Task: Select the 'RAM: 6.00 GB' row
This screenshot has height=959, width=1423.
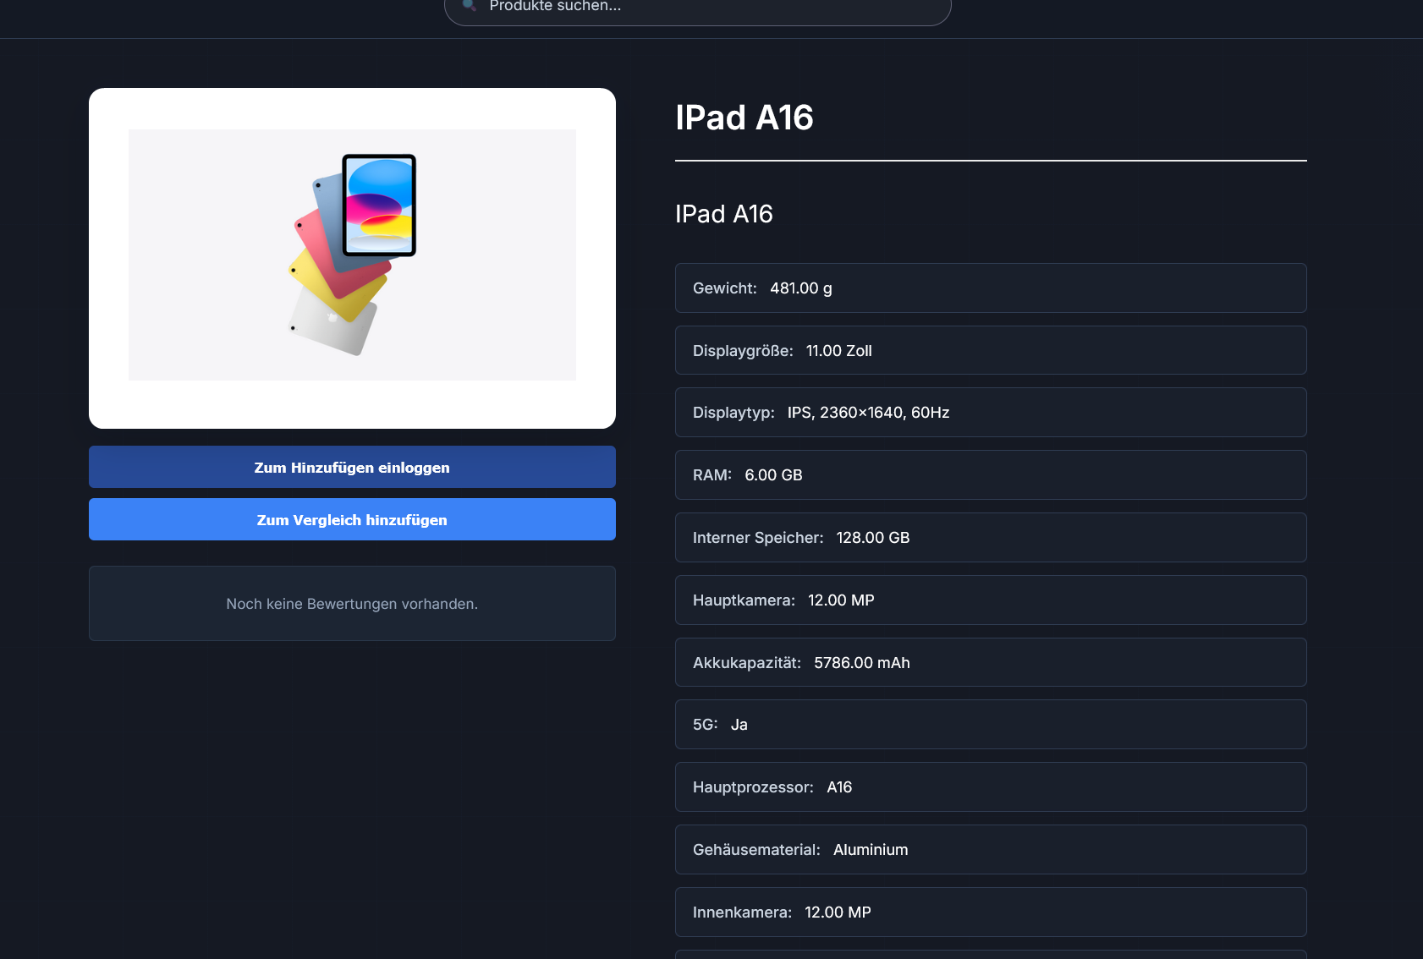Action: pos(991,475)
